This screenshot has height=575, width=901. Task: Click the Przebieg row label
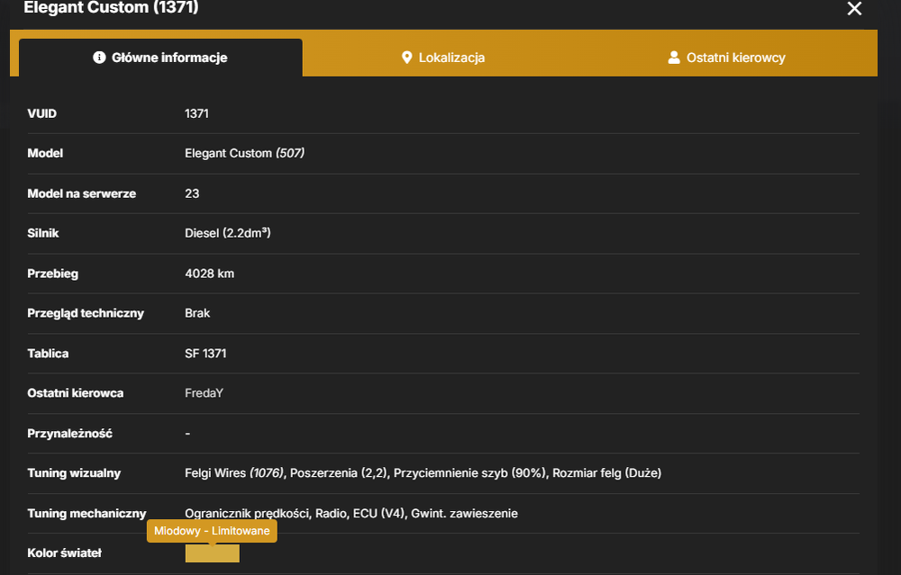click(53, 274)
